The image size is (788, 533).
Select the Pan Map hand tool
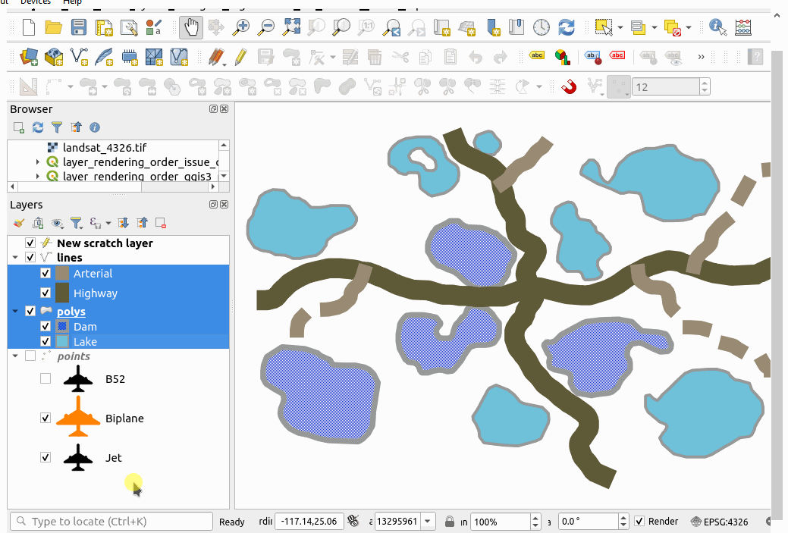(190, 27)
